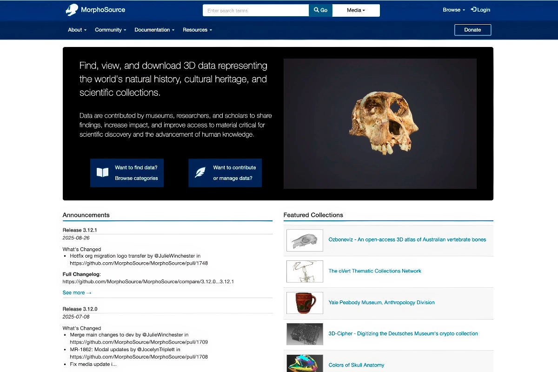Viewport: 558px width, 372px height.
Task: Click the pull/1709 GitHub URL text
Action: tap(139, 342)
